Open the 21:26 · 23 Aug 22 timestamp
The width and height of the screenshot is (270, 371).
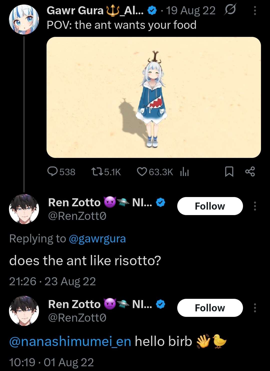52,282
